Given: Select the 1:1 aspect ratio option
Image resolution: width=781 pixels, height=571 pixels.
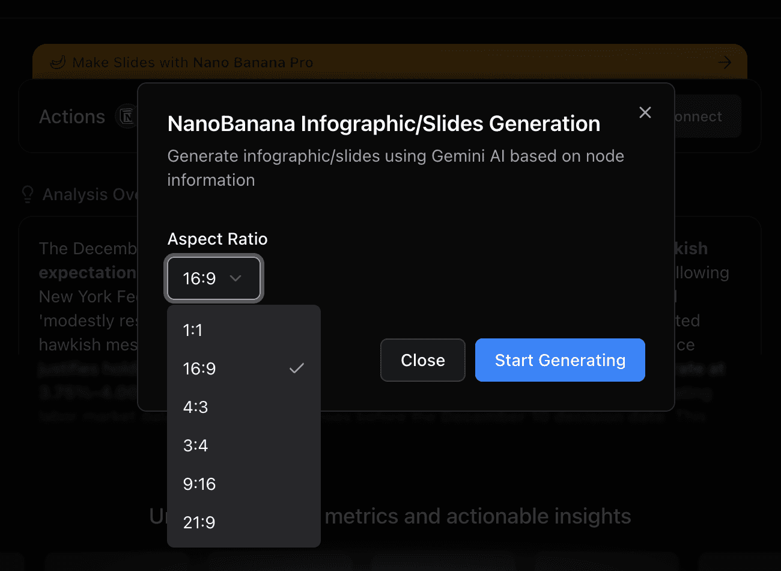Looking at the screenshot, I should point(243,330).
